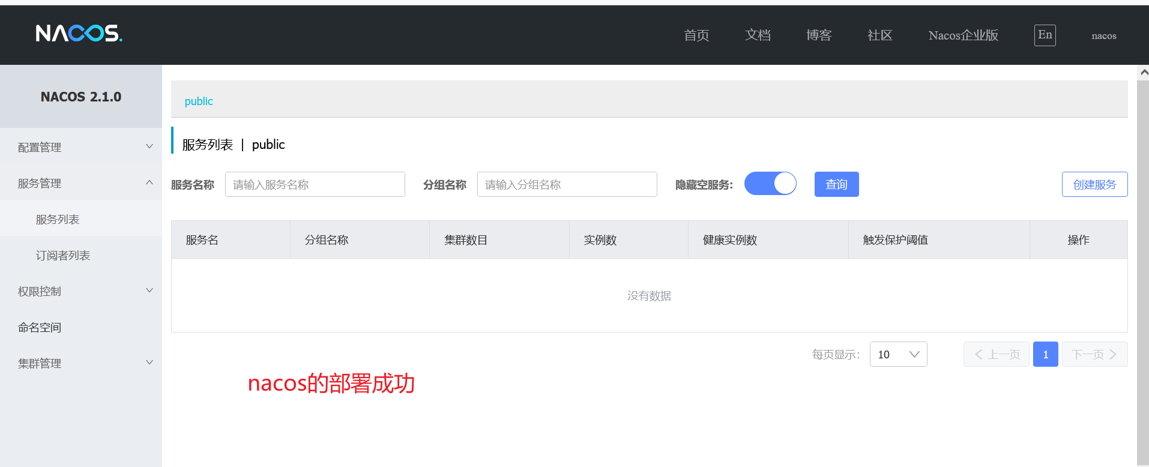The image size is (1149, 467).
Task: Go to 首页 in top navigation
Action: click(696, 35)
